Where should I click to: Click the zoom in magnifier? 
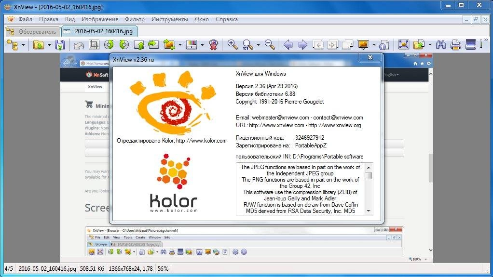233,45
